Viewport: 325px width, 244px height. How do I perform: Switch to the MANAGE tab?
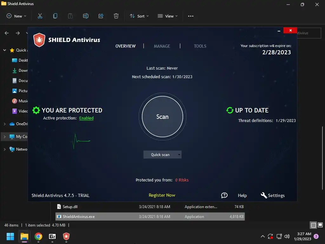point(162,46)
